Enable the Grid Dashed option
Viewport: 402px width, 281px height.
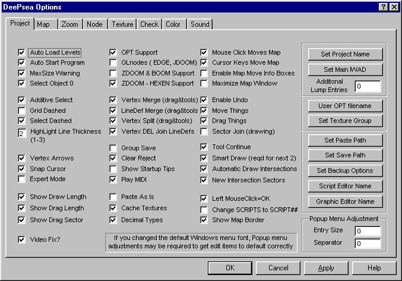22,110
